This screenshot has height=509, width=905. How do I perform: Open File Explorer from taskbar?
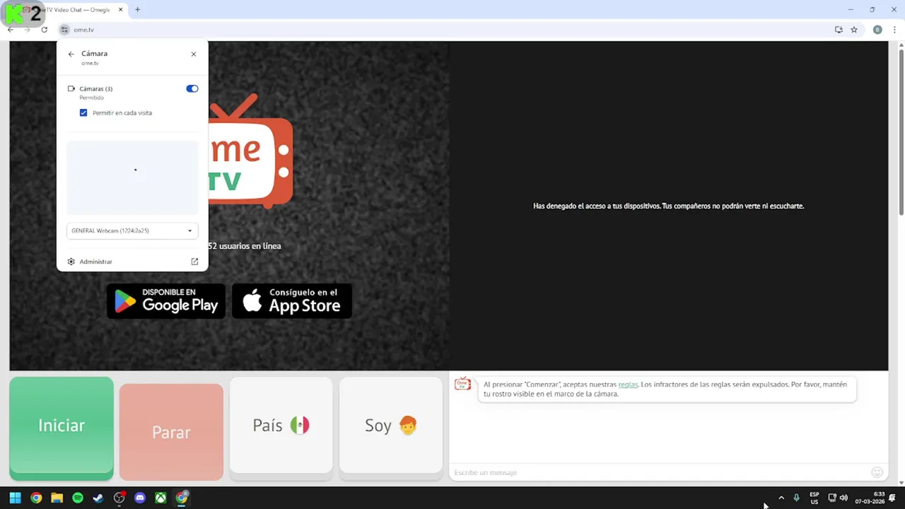(57, 498)
